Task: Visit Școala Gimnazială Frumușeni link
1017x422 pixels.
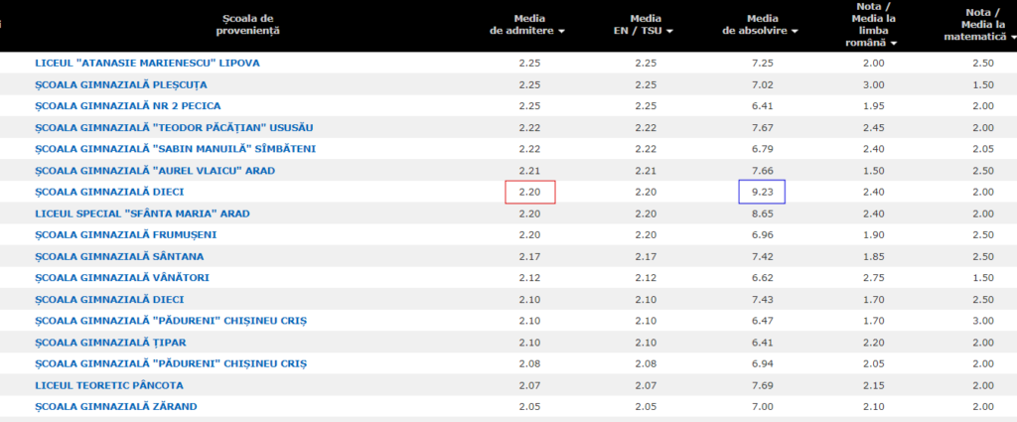Action: pos(125,235)
